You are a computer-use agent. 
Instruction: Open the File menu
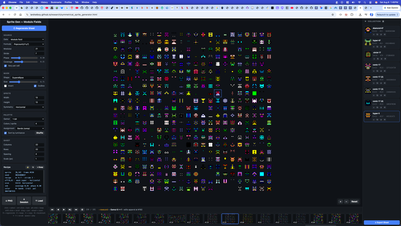point(21,2)
